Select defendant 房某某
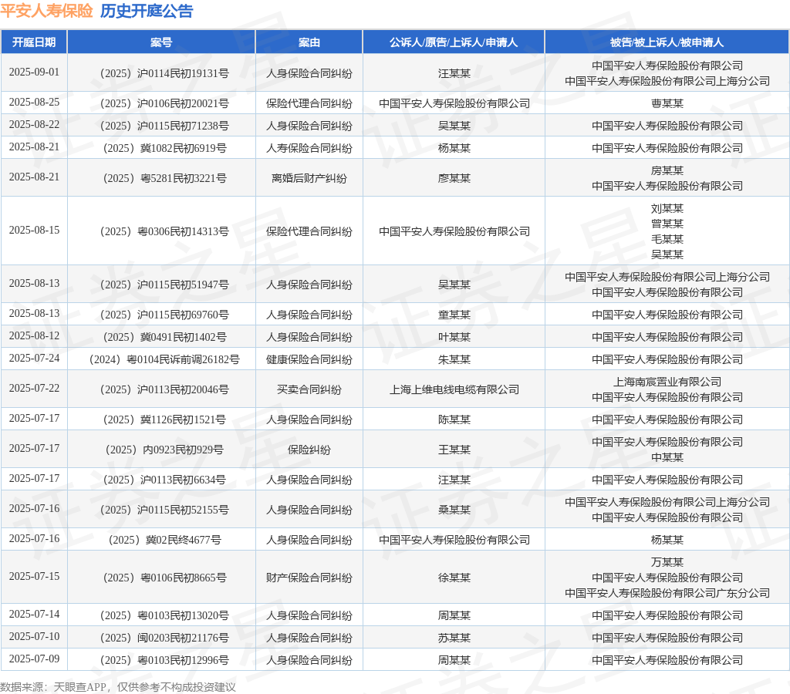790x694 pixels. click(667, 170)
